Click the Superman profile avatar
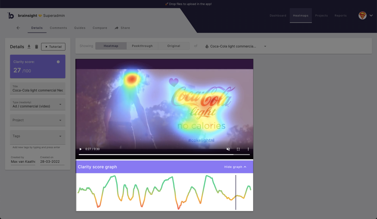 (362, 15)
